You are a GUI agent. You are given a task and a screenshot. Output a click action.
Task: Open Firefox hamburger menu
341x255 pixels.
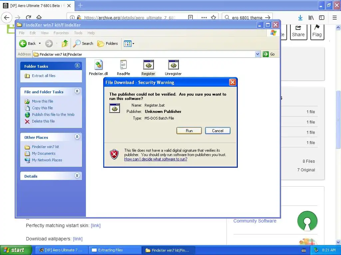coord(335,18)
